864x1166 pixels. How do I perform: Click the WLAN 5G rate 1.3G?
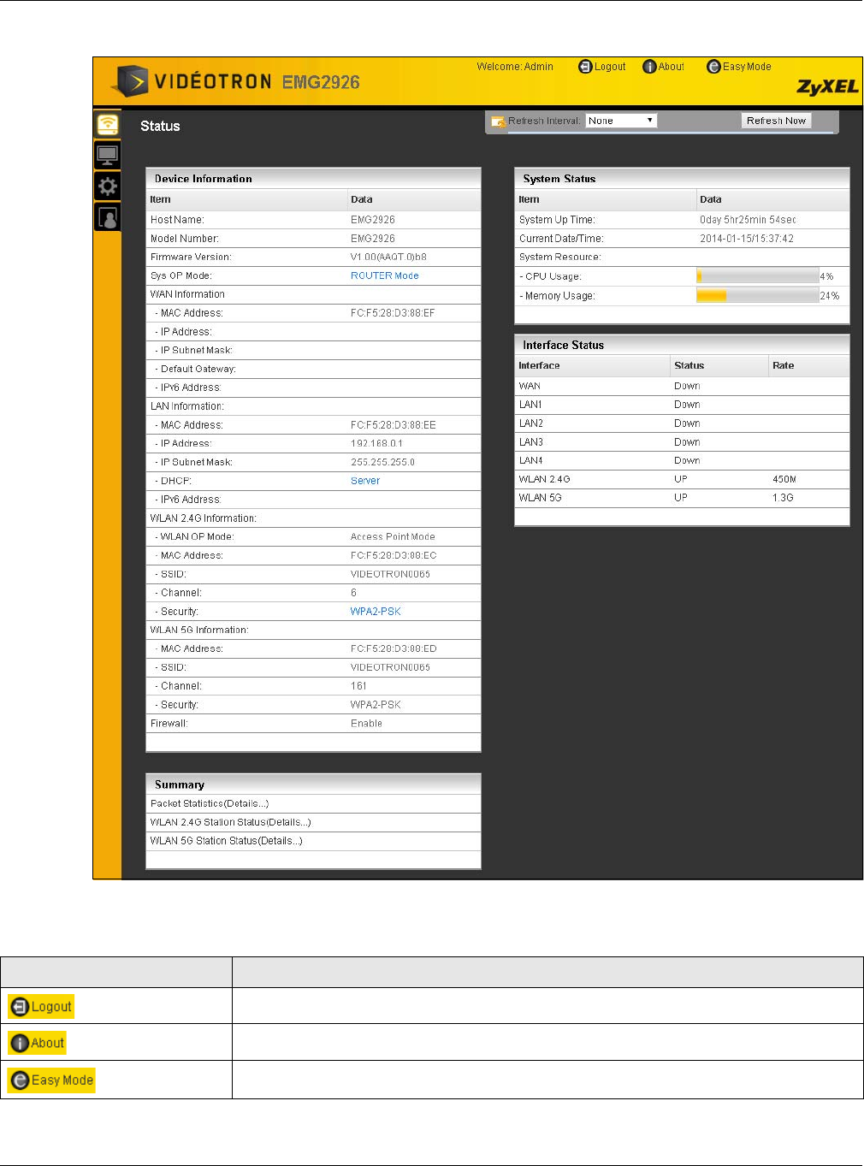[783, 498]
